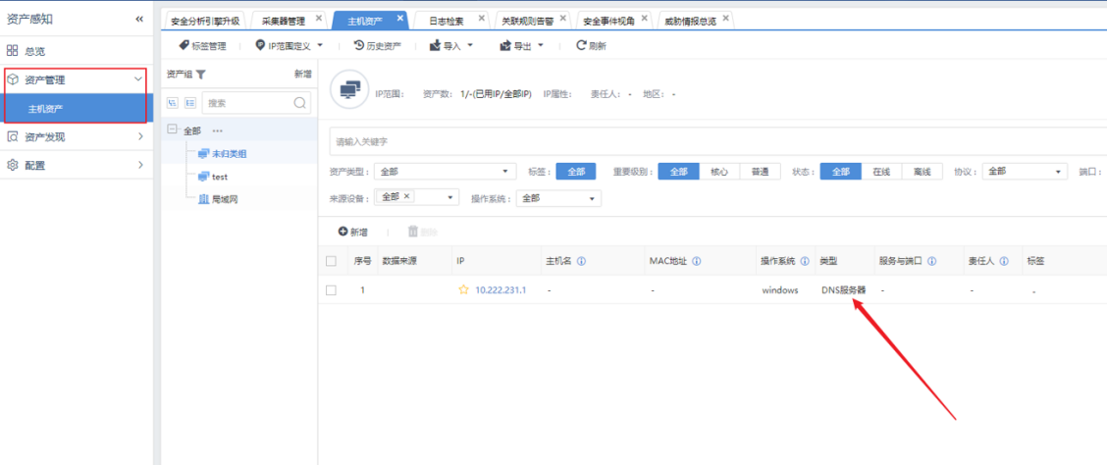
Task: Click the search magnifier in asset group panel
Action: tap(299, 102)
